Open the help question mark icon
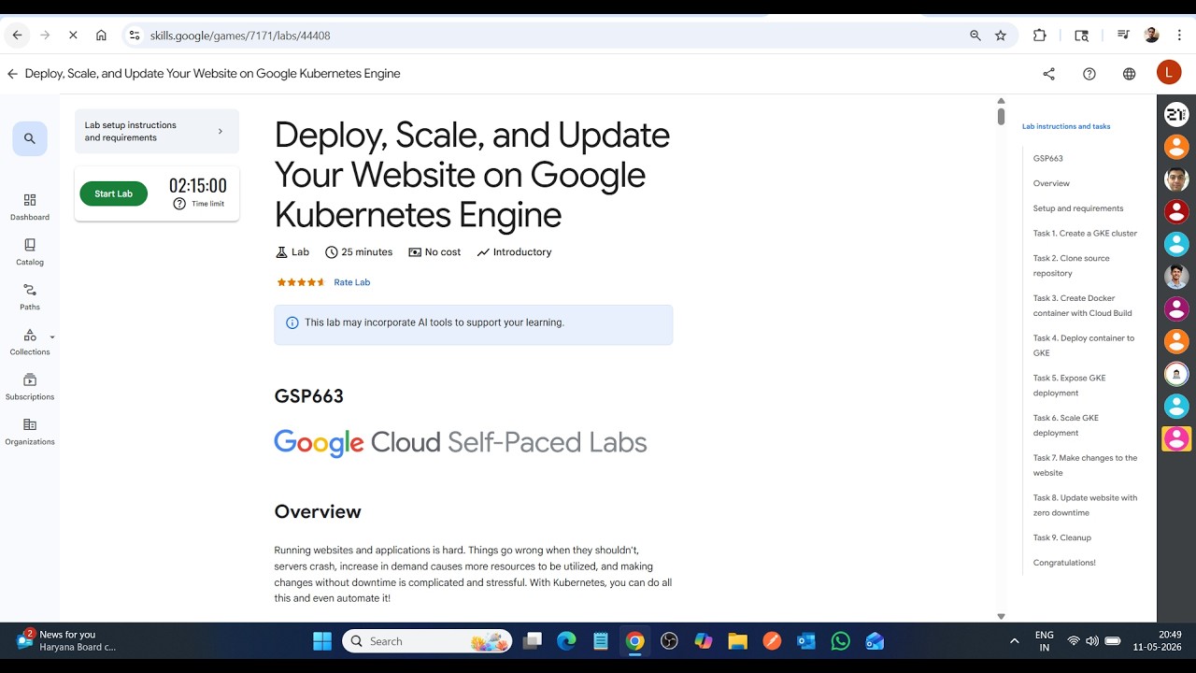This screenshot has width=1196, height=673. [1089, 74]
